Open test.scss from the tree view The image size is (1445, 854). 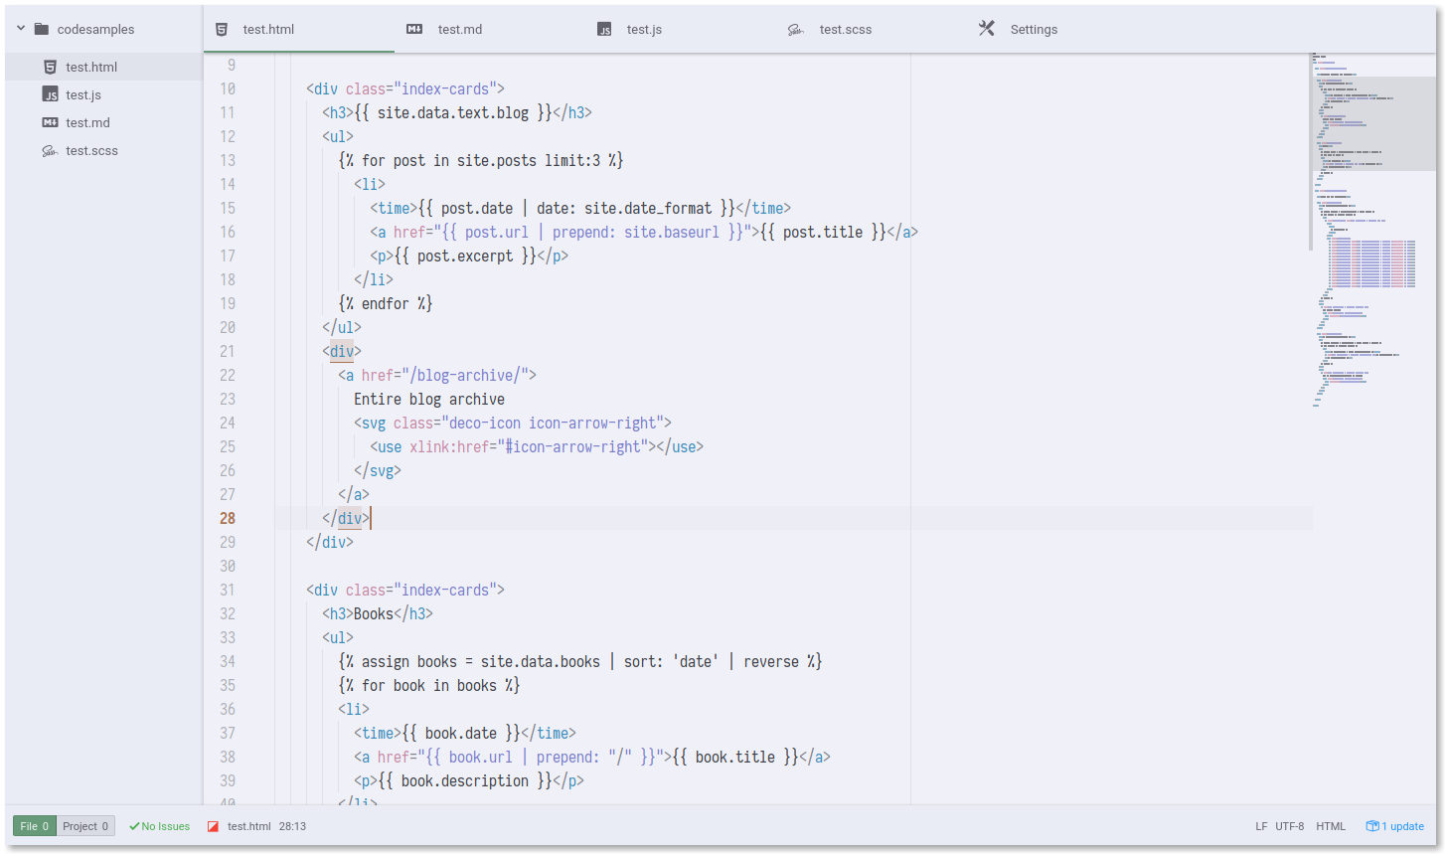104,150
